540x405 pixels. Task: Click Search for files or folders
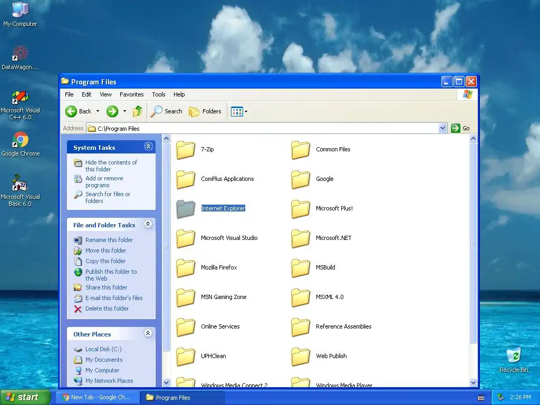pos(108,197)
